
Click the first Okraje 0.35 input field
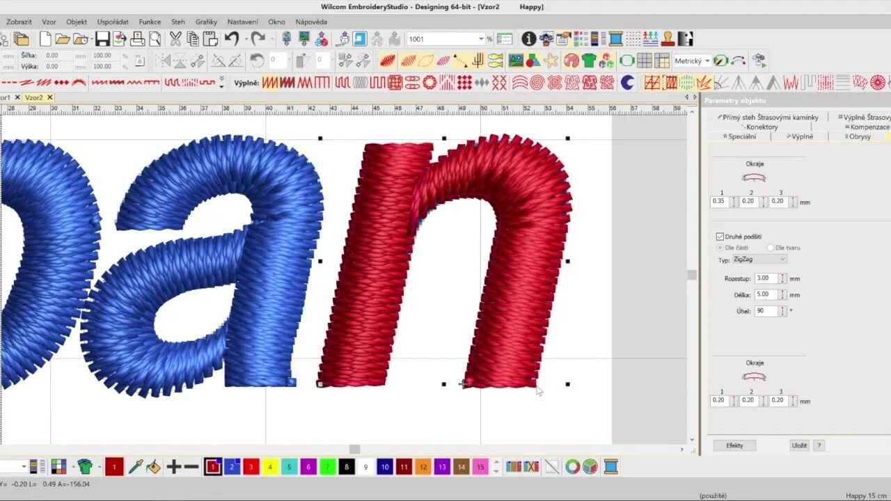[719, 202]
